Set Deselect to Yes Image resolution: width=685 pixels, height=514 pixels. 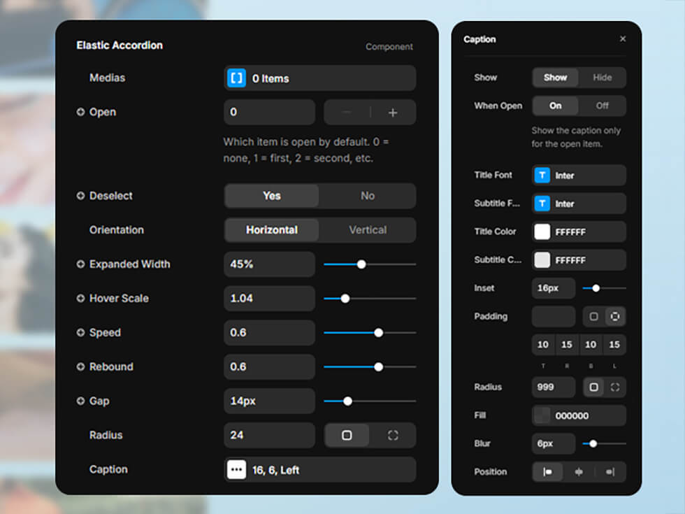click(272, 196)
